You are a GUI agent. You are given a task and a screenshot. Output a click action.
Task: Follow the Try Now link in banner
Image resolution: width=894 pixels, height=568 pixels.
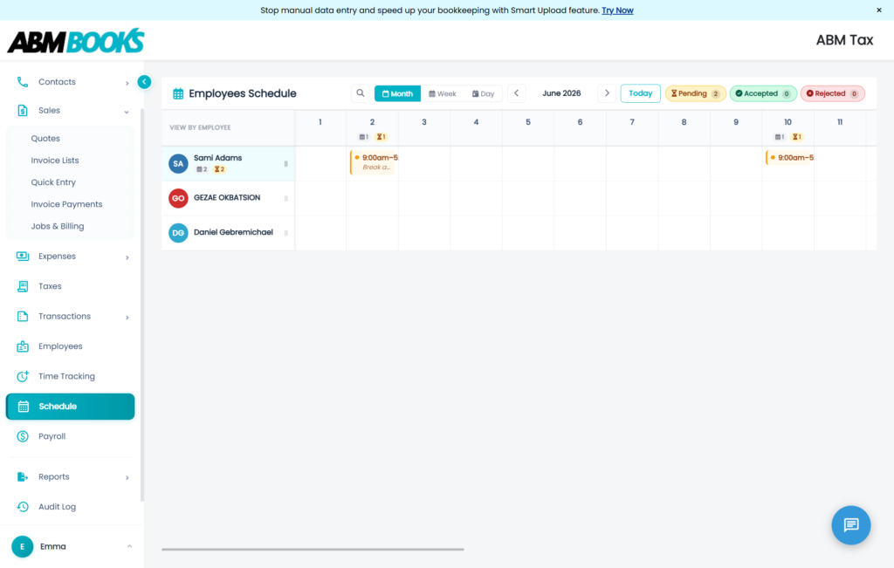coord(617,10)
